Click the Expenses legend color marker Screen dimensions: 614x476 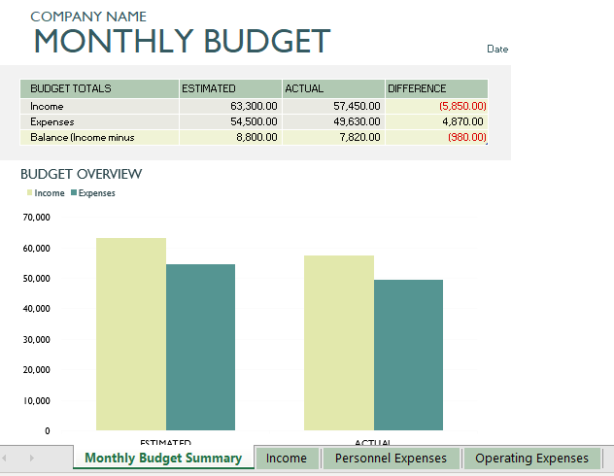[x=74, y=192]
